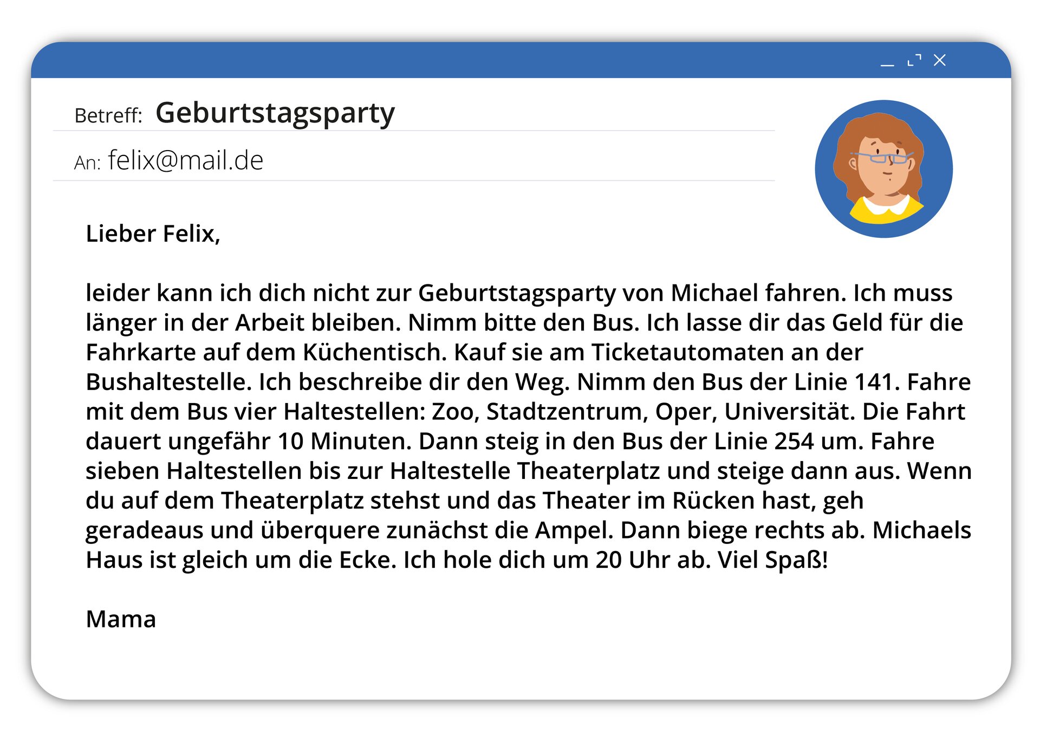
Task: Place cursor in greeting Lieber Felix
Action: [x=153, y=234]
